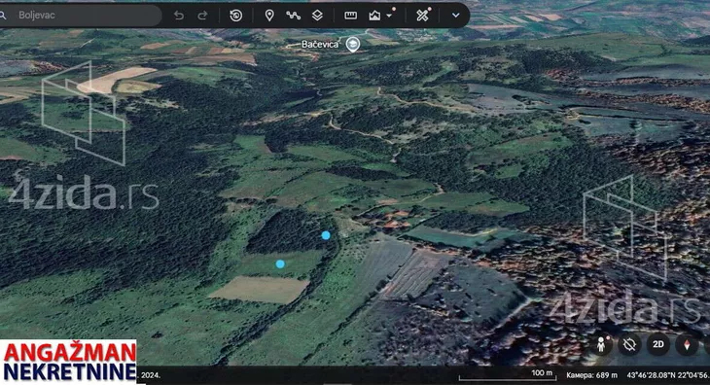Screen dimensions: 710x385
Task: Select the ruler measure tool
Action: pyautogui.click(x=350, y=16)
